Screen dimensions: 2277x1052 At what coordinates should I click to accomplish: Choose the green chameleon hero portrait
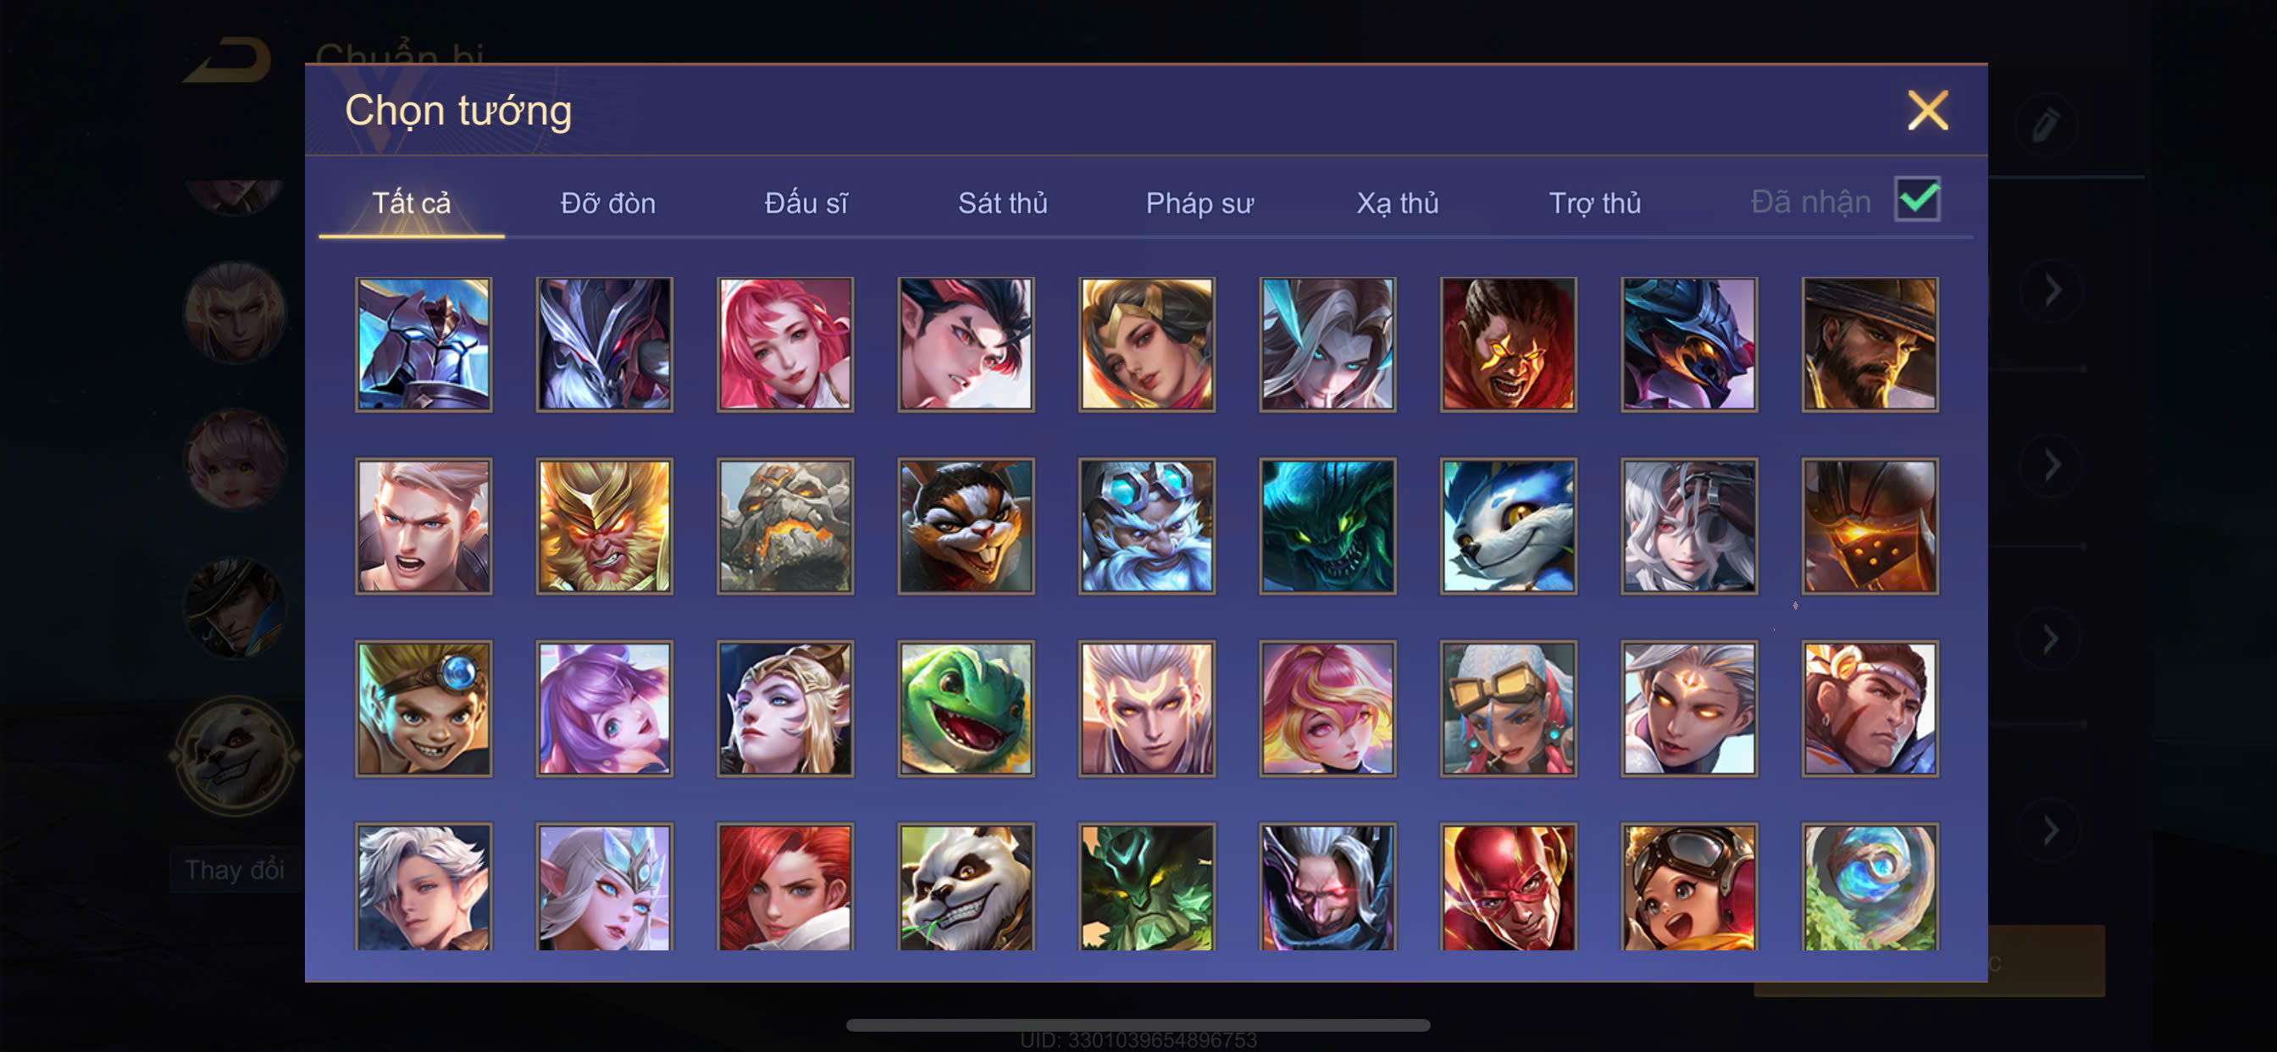[x=965, y=708]
